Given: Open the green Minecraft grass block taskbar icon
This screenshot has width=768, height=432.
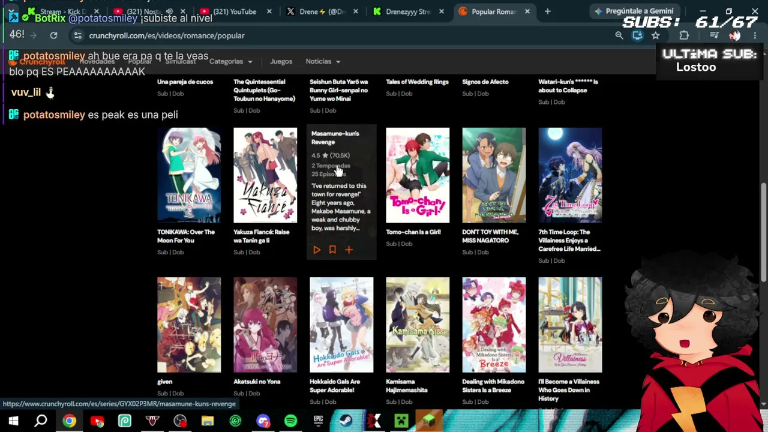Looking at the screenshot, I should 428,421.
